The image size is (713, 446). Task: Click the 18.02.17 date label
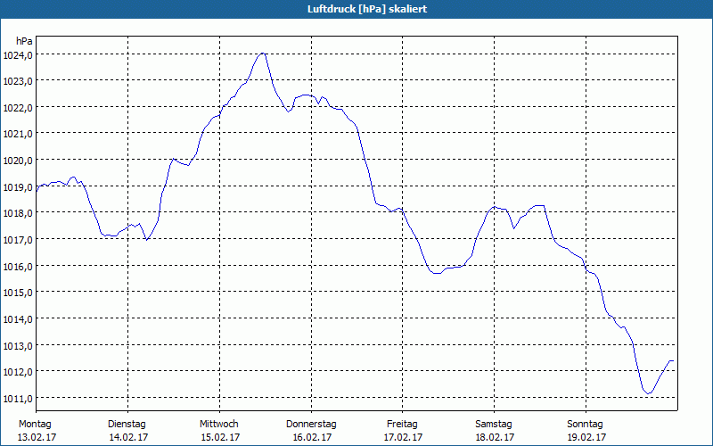click(495, 437)
